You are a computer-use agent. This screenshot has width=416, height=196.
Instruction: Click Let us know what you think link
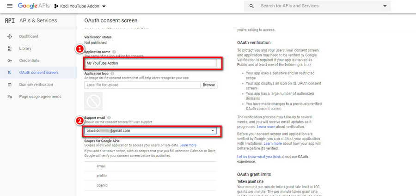tap(259, 157)
